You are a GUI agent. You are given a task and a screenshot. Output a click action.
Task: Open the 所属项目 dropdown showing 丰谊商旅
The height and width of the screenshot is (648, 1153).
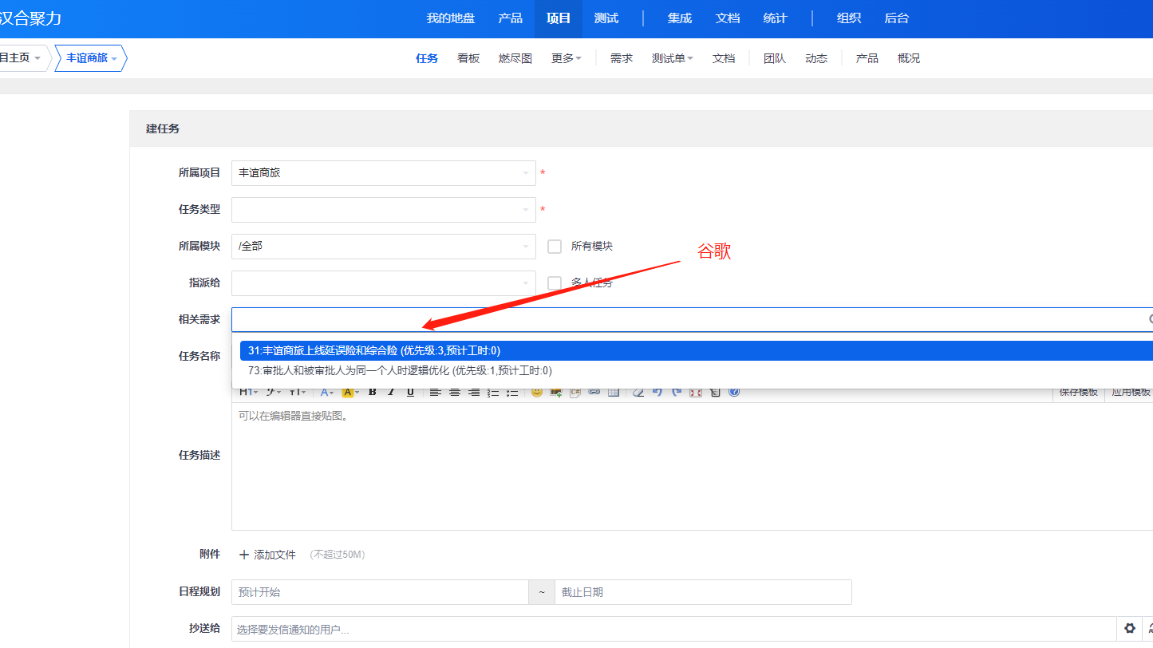pos(384,173)
